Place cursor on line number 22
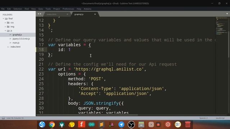 (41, 69)
